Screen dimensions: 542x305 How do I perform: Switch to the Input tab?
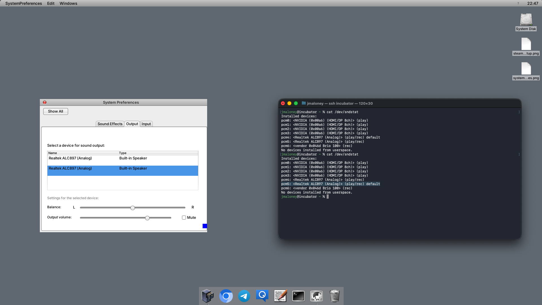point(146,124)
